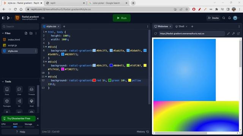Close the Shell tab
The width and height of the screenshot is (243, 136).
(x=186, y=26)
